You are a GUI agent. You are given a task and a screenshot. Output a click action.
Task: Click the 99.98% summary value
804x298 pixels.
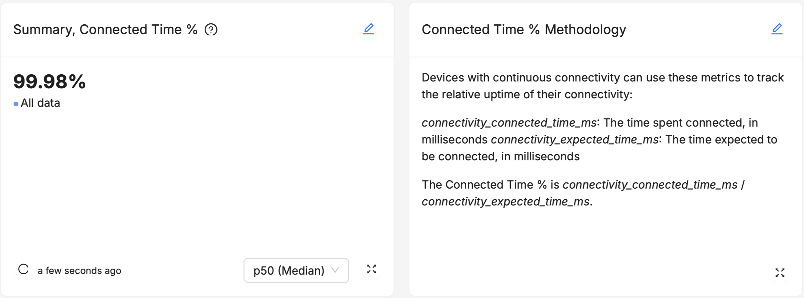[49, 81]
